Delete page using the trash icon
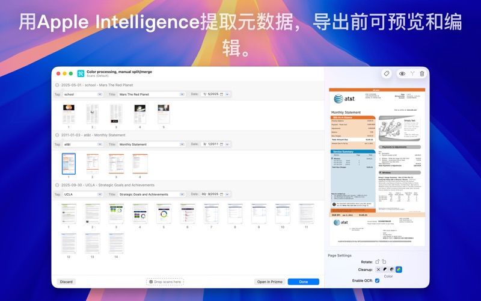481x301 pixels. tap(422, 73)
